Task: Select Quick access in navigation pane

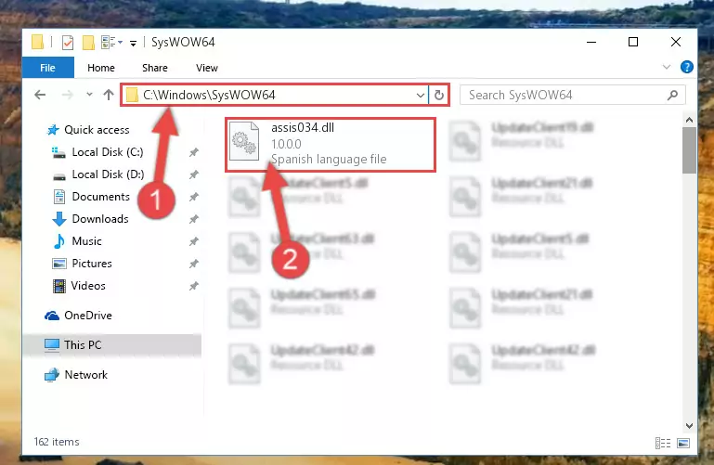Action: pyautogui.click(x=97, y=130)
